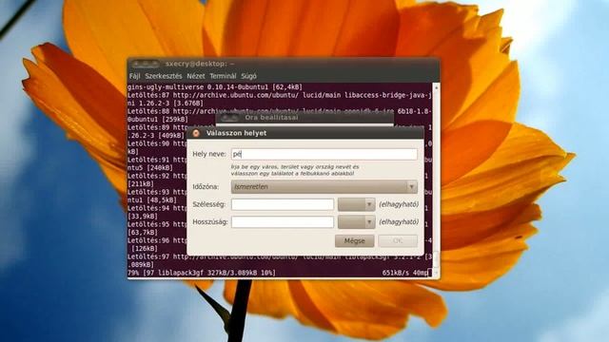Open the Terminál menu
The height and width of the screenshot is (342, 609).
point(223,76)
